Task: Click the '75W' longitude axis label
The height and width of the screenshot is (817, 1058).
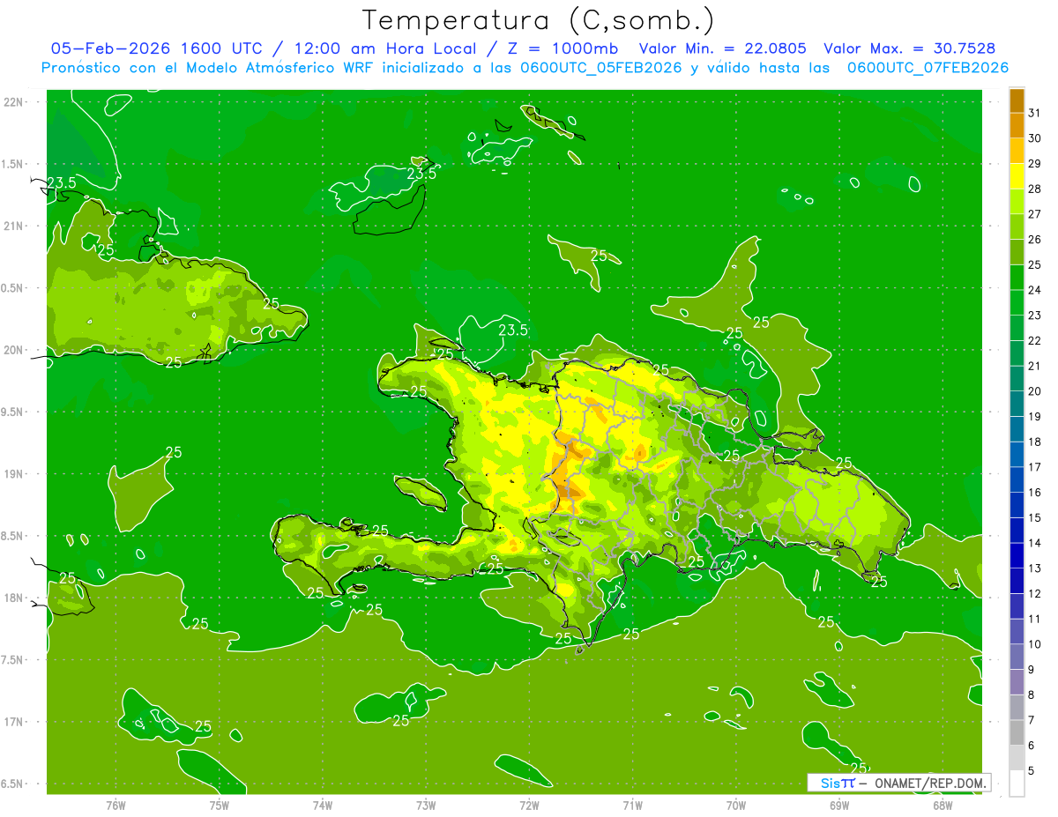Action: tap(219, 805)
